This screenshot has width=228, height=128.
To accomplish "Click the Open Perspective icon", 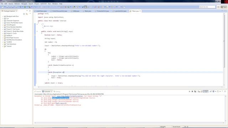I will coord(218,7).
